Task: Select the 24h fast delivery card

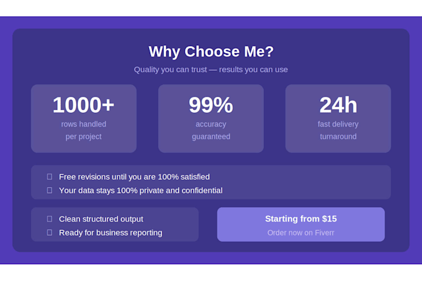Action: 338,118
